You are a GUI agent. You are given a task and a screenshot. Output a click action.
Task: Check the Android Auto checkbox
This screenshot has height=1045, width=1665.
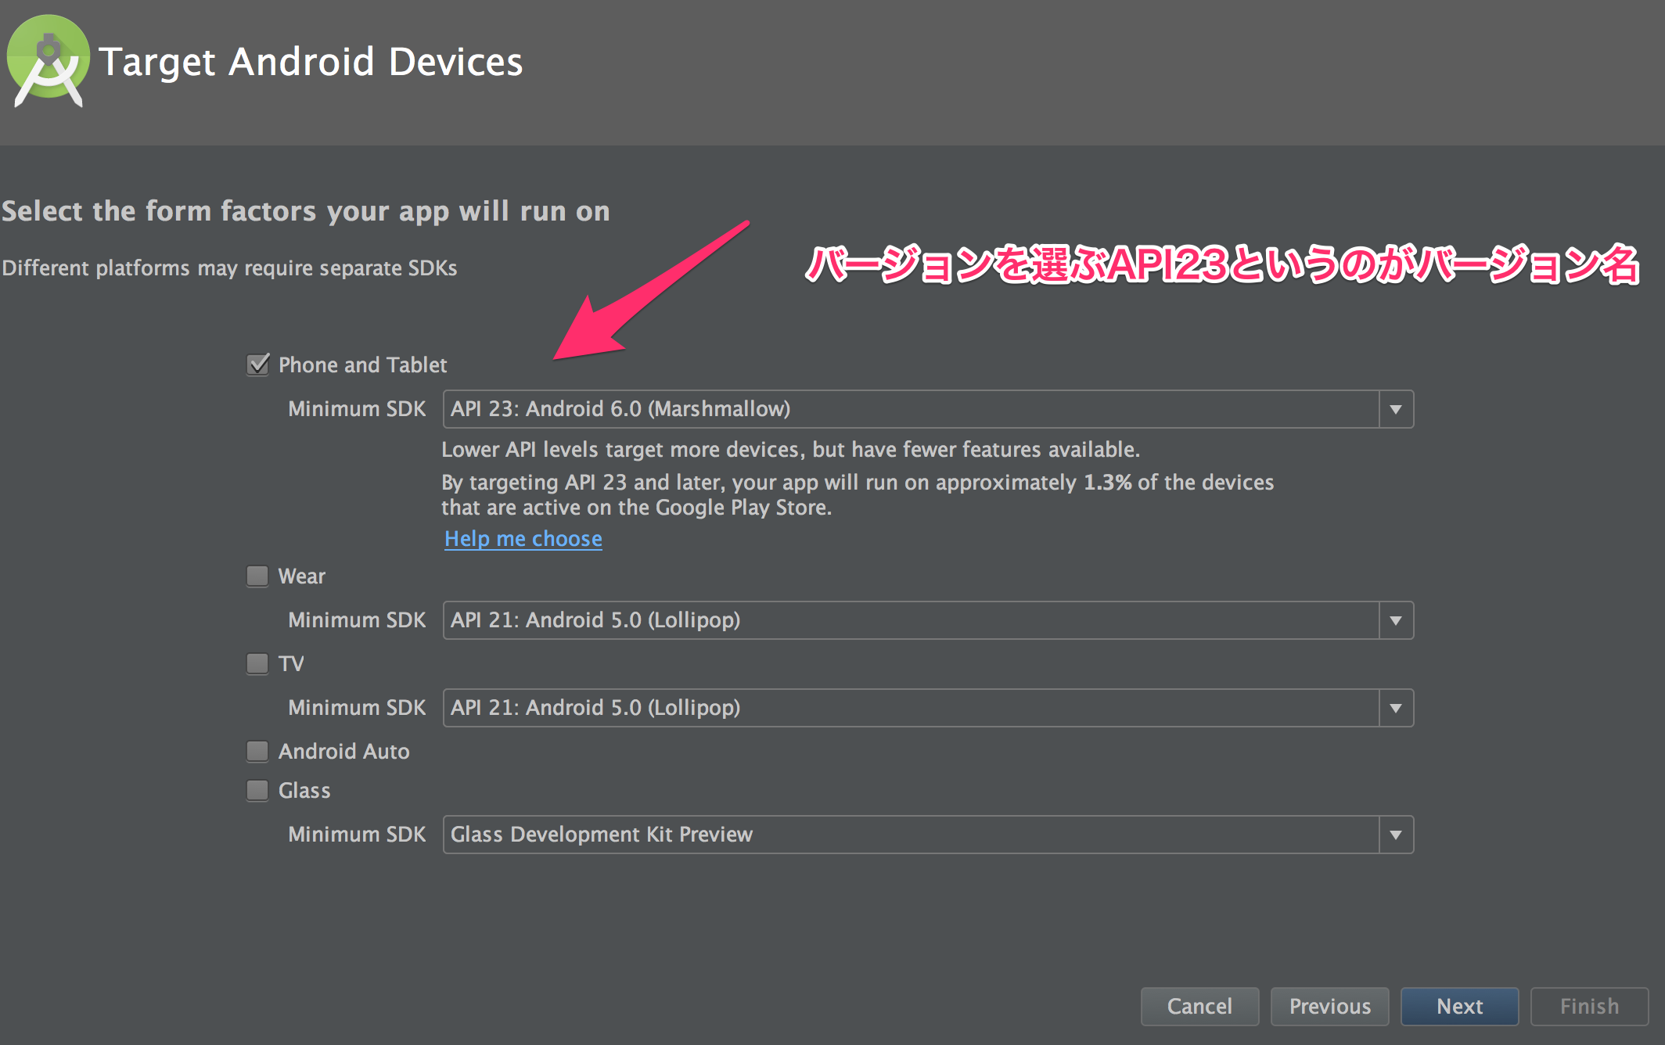pos(257,752)
